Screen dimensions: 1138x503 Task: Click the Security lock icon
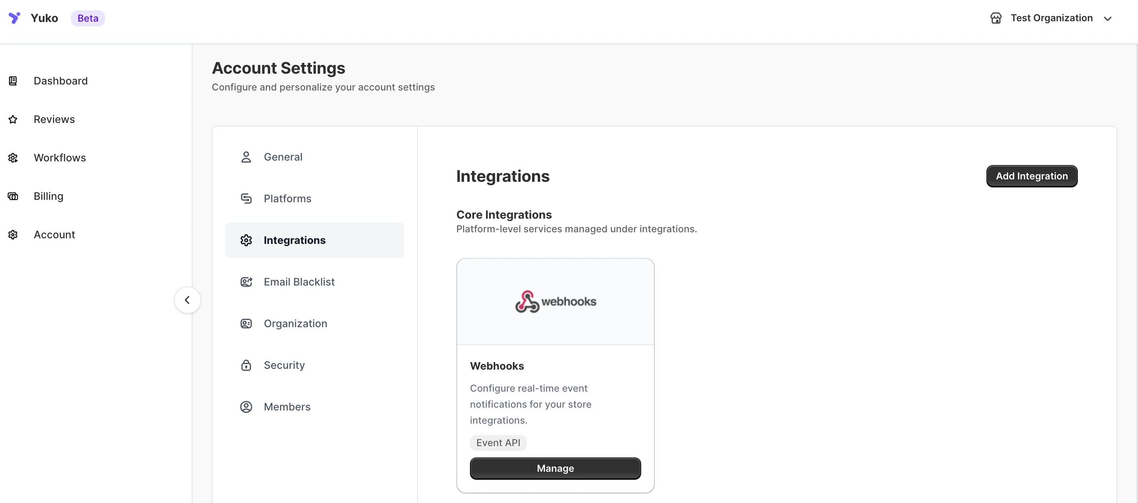coord(246,365)
